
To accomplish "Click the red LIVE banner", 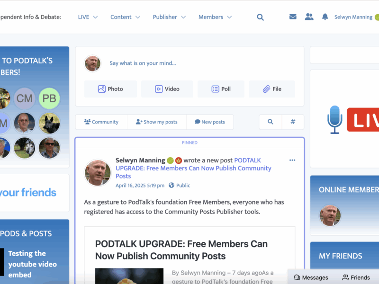I will (363, 120).
